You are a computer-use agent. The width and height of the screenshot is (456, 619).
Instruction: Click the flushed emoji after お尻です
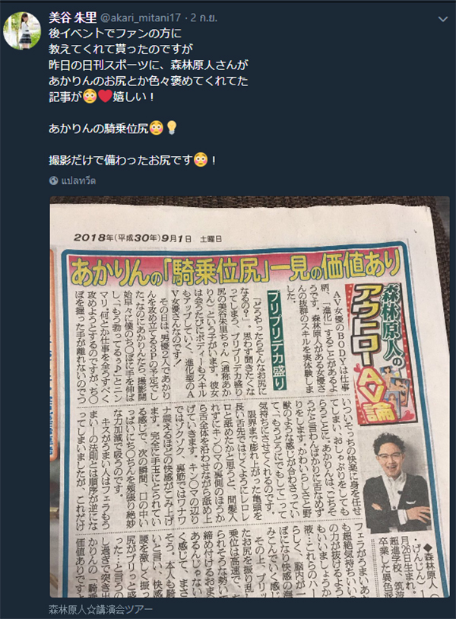click(x=201, y=160)
